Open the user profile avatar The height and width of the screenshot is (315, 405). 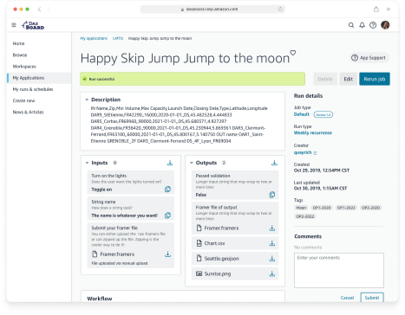[x=385, y=25]
